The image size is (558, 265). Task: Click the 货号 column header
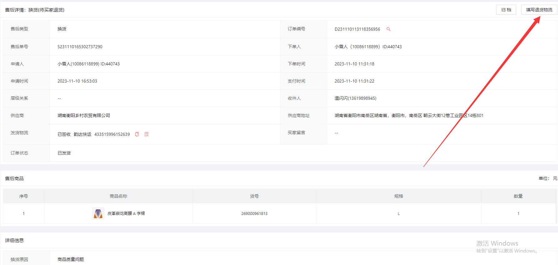click(254, 196)
